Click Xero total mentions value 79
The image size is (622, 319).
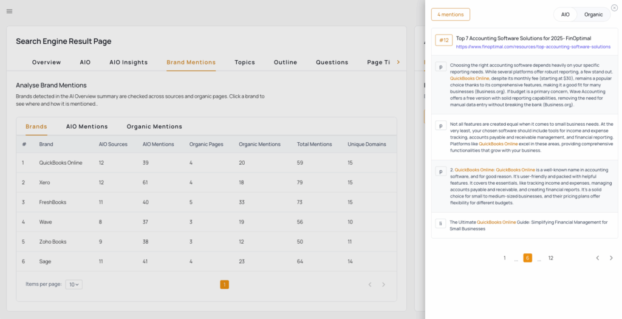[x=299, y=182]
